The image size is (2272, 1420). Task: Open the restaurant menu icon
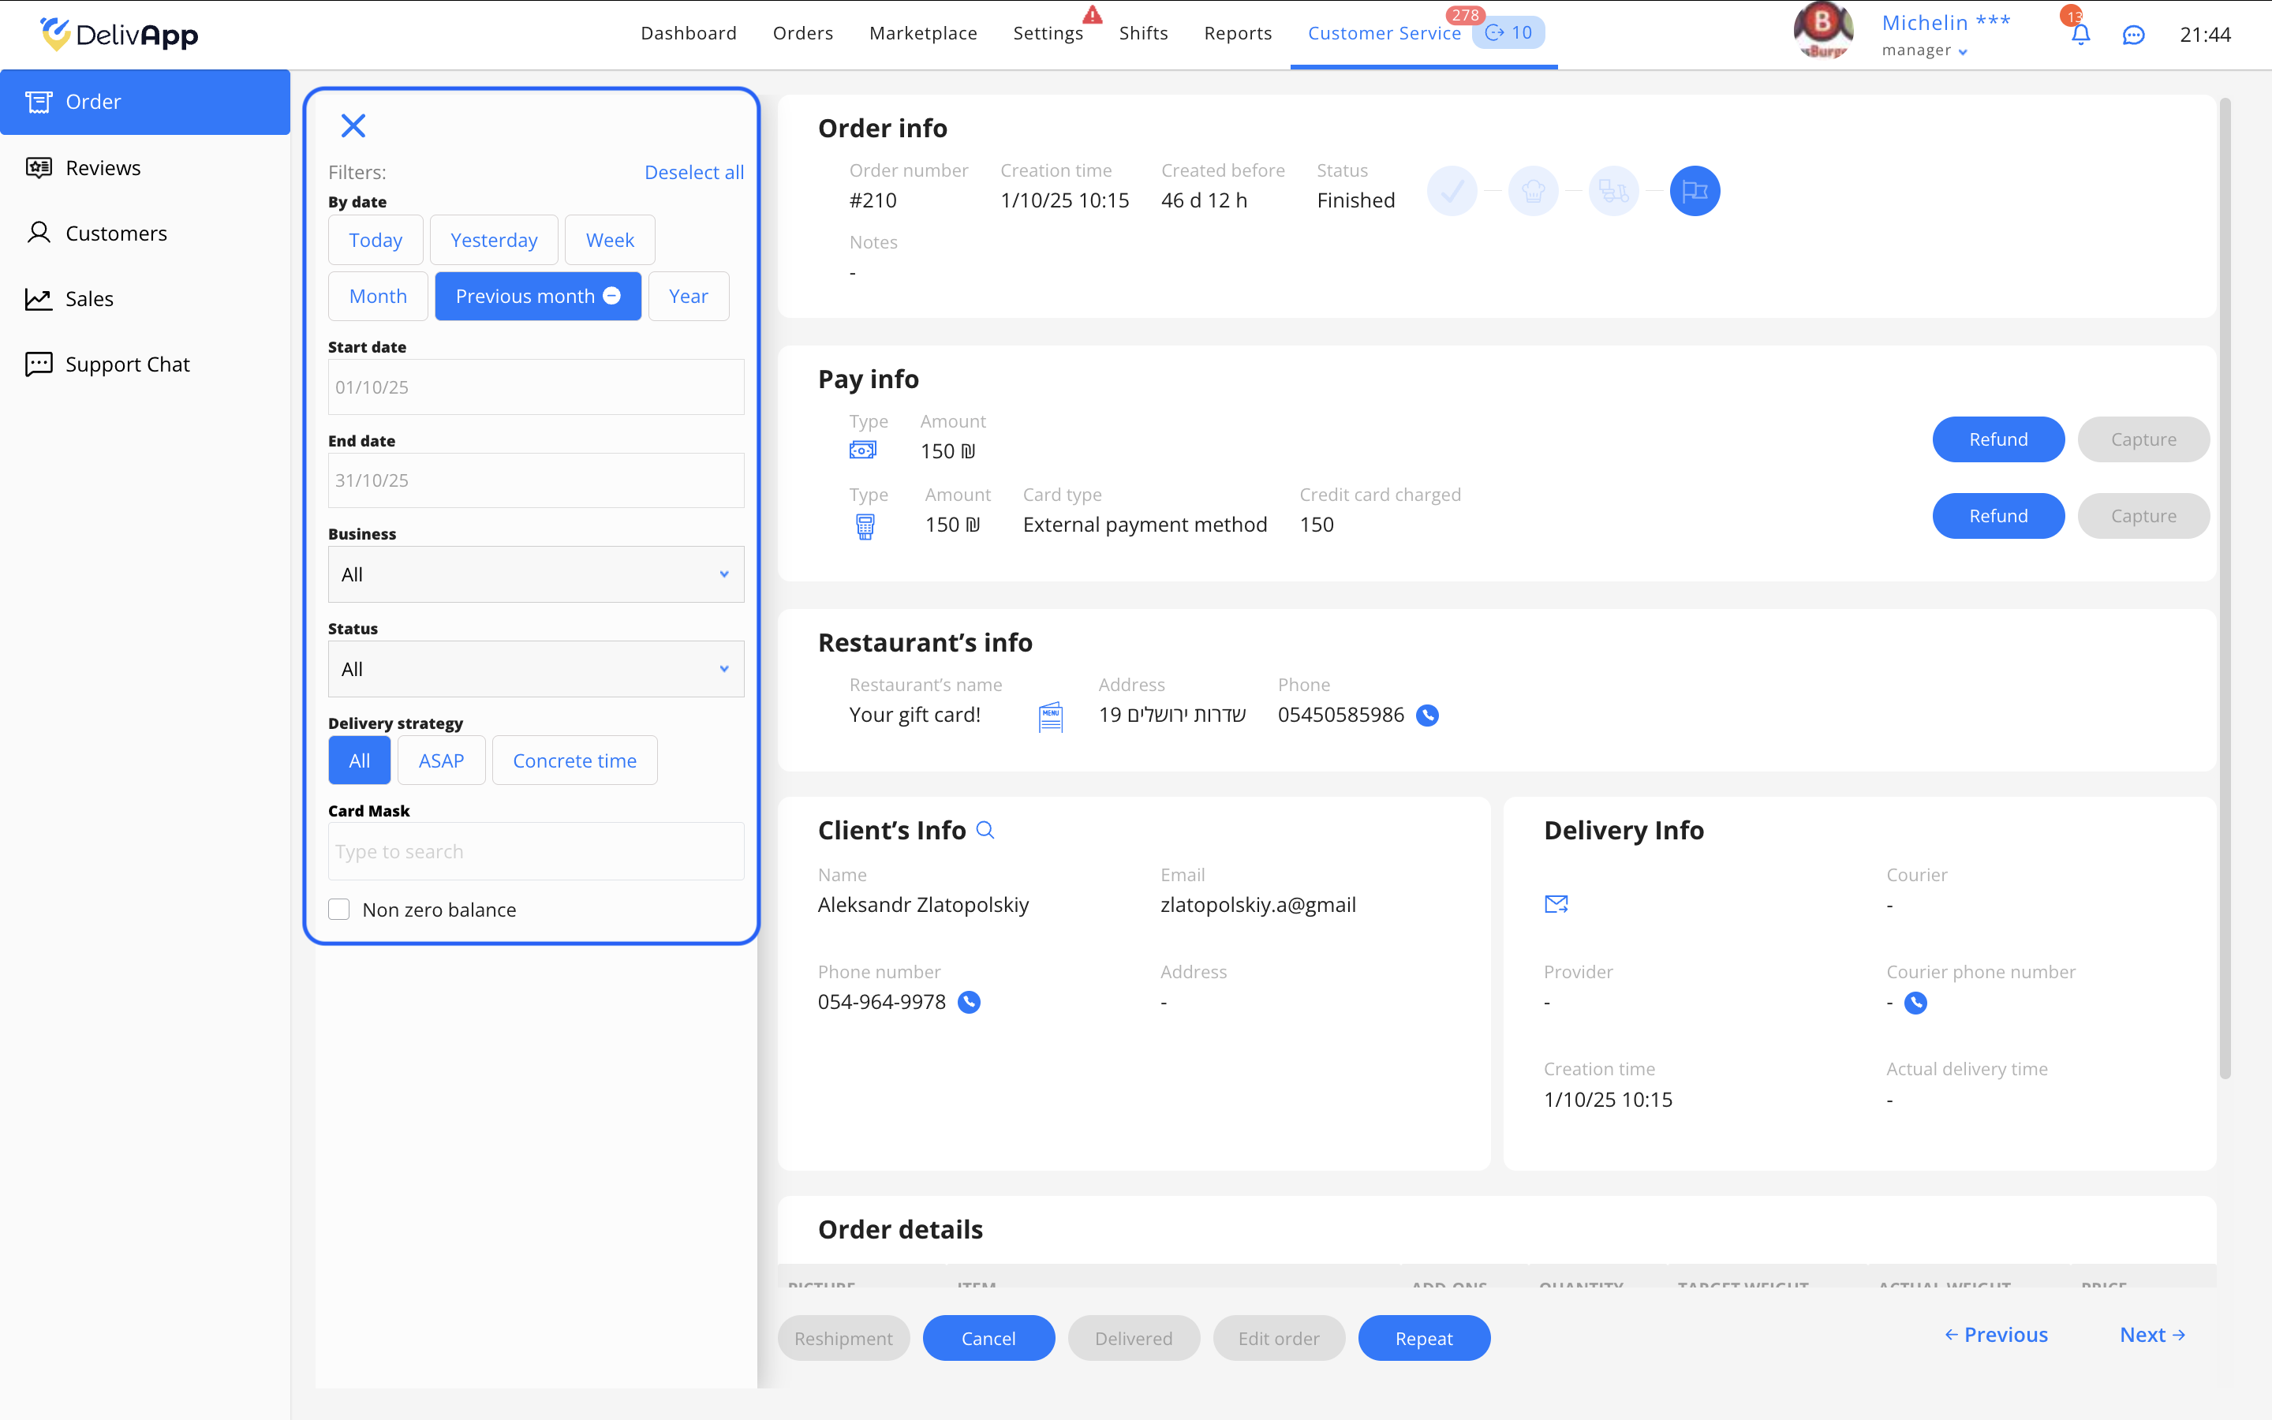(1051, 716)
